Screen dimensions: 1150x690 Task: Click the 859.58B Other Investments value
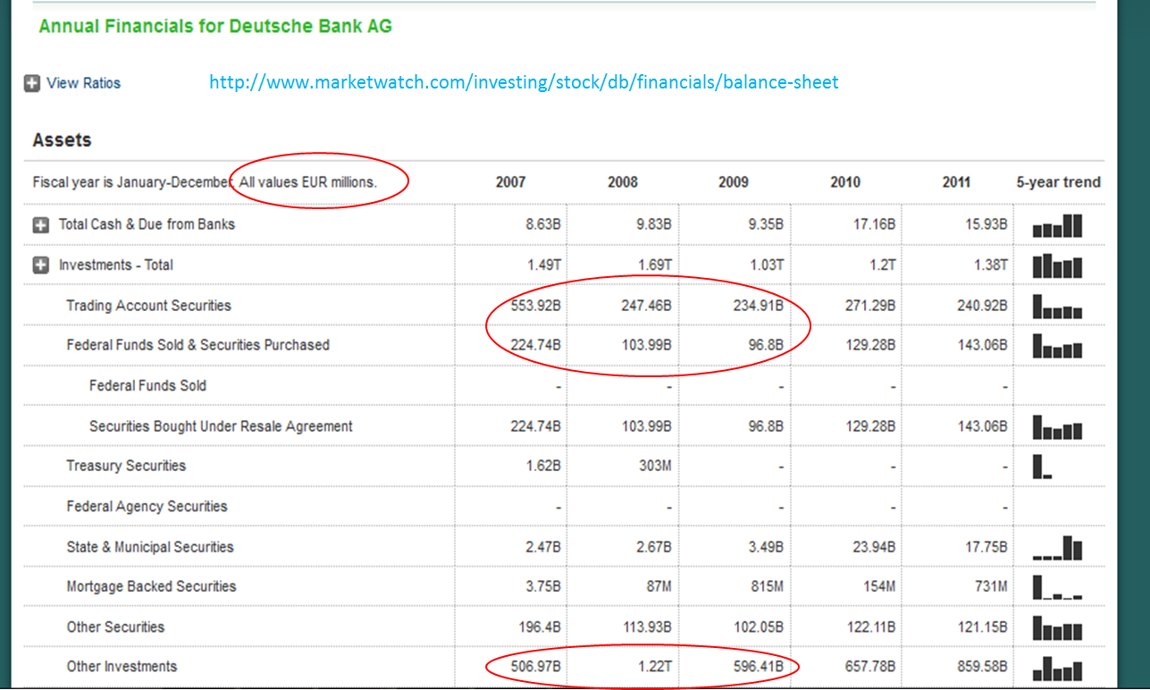point(982,667)
